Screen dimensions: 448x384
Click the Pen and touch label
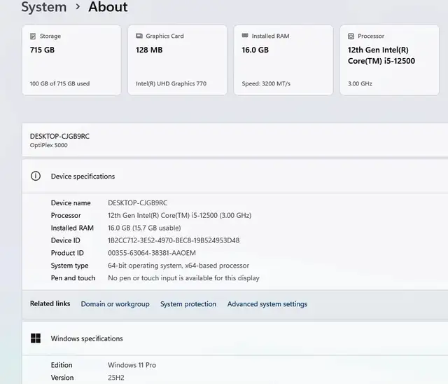coord(73,278)
